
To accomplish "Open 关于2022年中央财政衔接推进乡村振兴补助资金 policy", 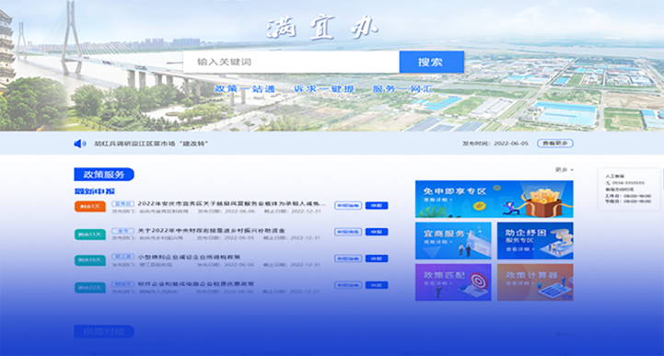I will click(211, 230).
